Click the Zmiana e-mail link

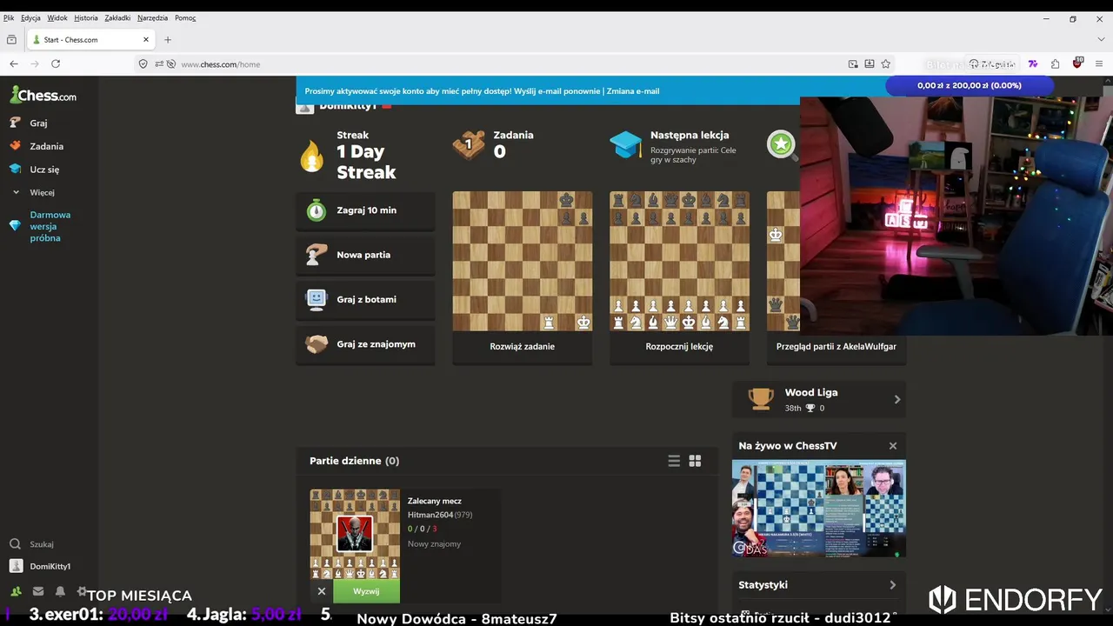pos(633,91)
